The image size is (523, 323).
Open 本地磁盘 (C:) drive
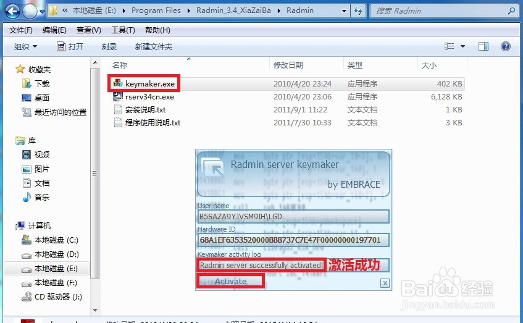pyautogui.click(x=56, y=240)
